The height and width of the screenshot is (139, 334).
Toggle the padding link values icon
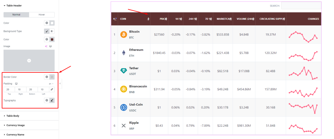pyautogui.click(x=52, y=90)
